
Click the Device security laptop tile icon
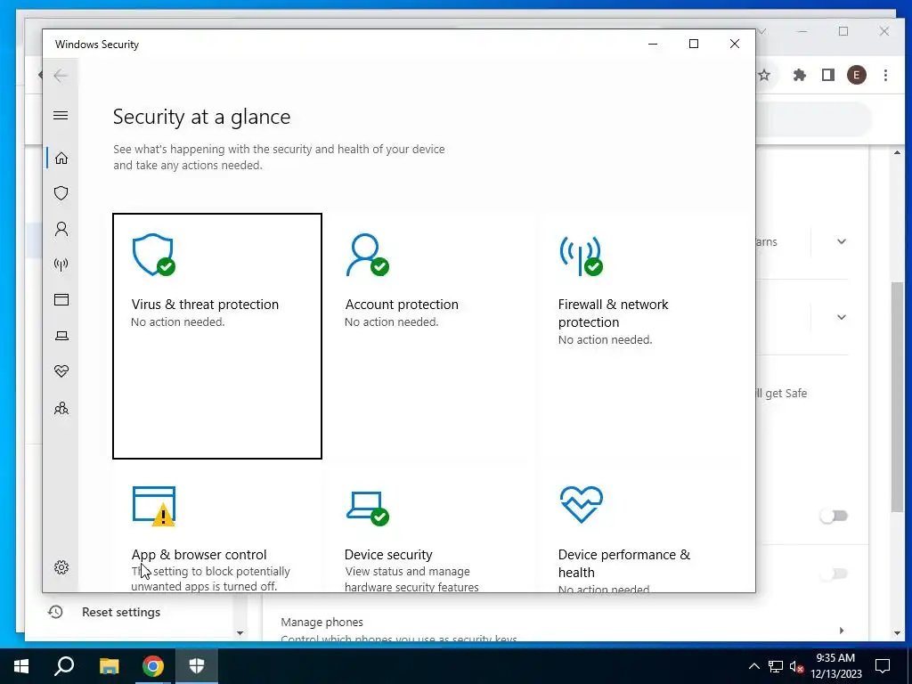pyautogui.click(x=367, y=508)
